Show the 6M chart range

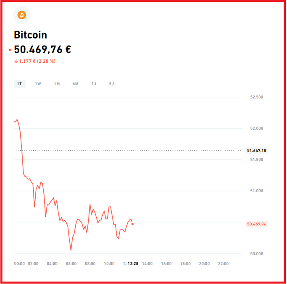click(x=75, y=84)
